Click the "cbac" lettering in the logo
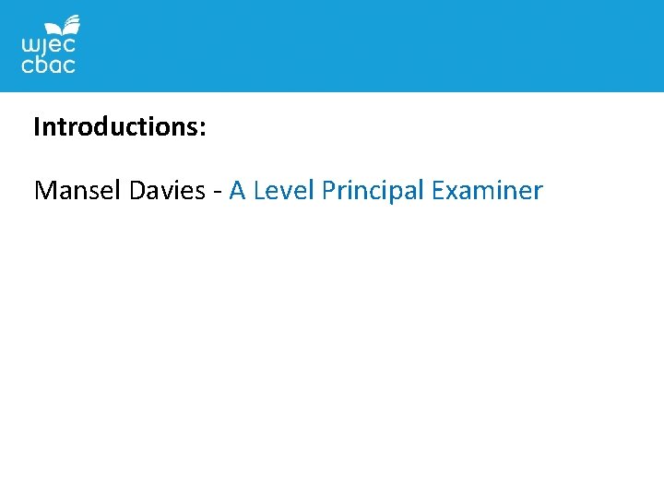The width and height of the screenshot is (664, 498). (48, 65)
